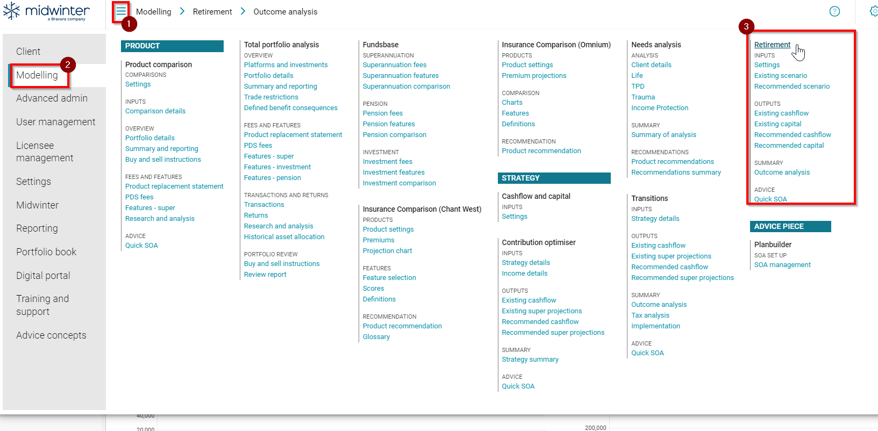Open Recommended capital under Retirement
Viewport: 878px width, 431px height.
[x=789, y=146]
